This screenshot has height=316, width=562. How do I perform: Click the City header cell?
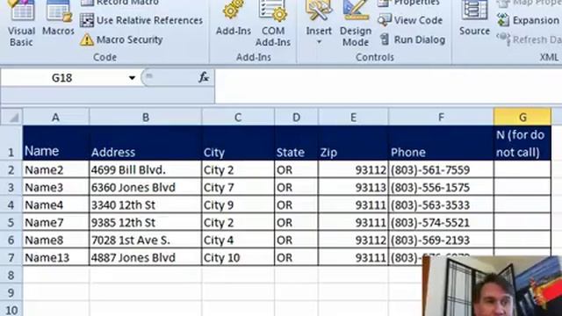pyautogui.click(x=238, y=143)
